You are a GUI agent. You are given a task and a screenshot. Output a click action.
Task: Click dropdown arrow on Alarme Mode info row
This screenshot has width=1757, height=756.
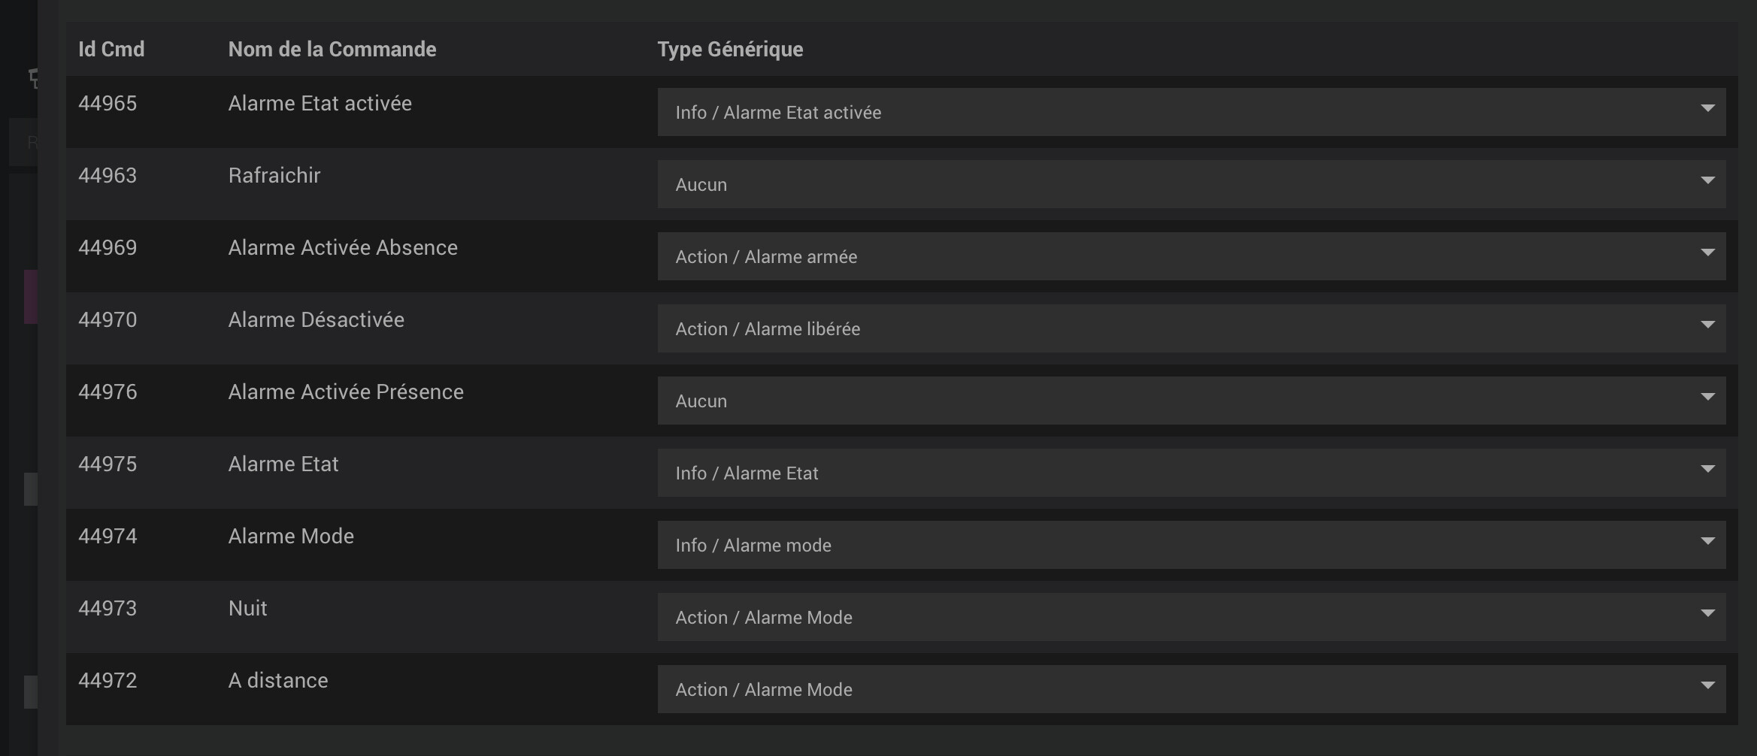[1707, 541]
